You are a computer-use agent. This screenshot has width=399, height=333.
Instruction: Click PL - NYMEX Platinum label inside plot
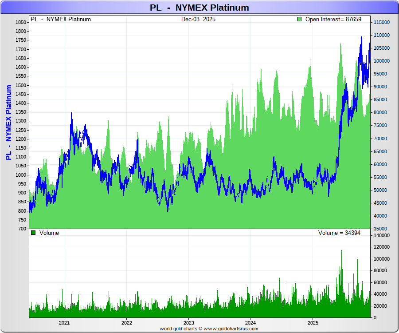click(60, 20)
